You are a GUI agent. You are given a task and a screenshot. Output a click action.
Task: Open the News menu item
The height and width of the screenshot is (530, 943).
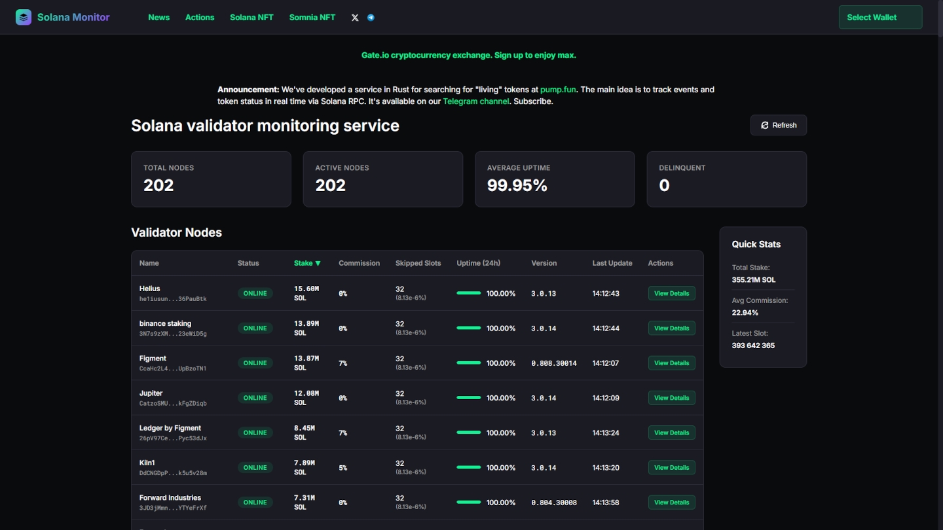(159, 18)
